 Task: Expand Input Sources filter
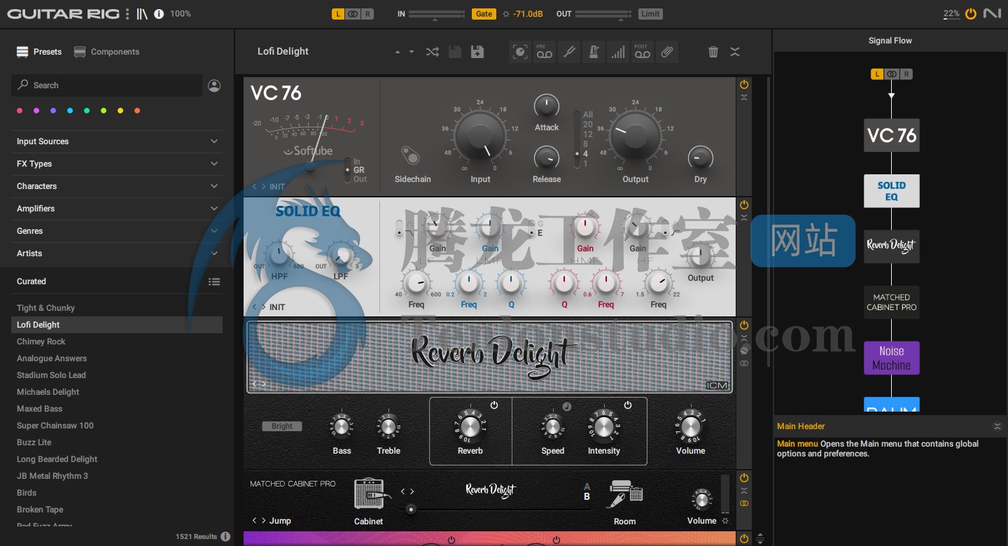tap(117, 141)
